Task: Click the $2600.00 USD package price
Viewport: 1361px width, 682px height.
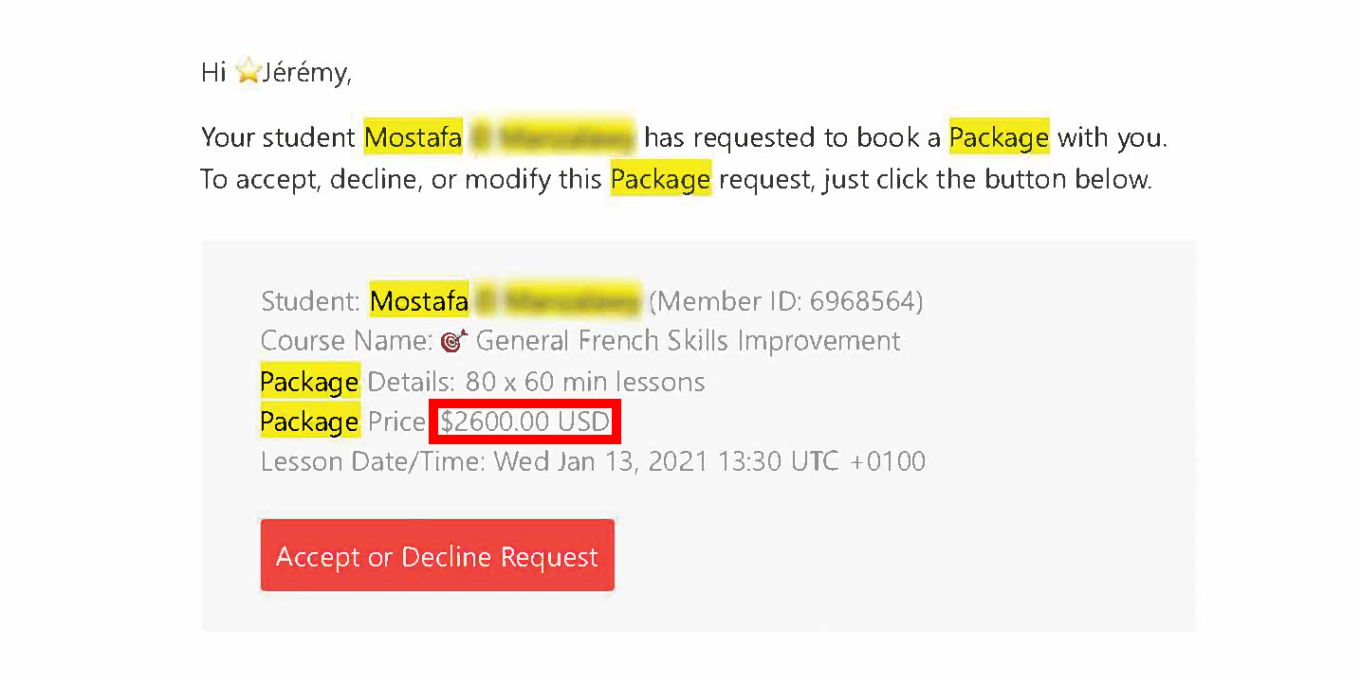Action: click(524, 422)
